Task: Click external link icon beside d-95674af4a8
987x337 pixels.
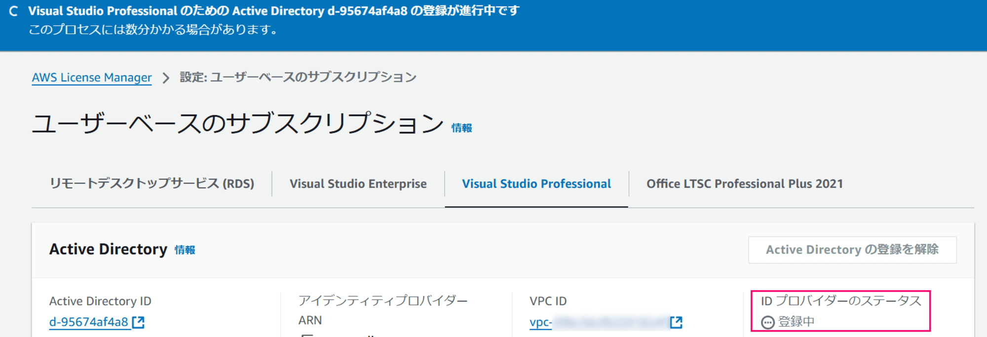Action: (x=139, y=322)
